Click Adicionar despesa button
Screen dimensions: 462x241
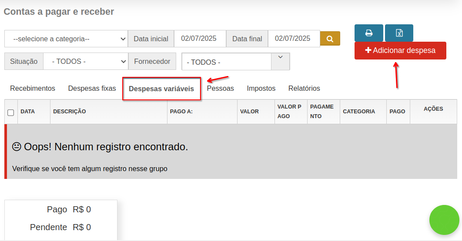click(400, 51)
